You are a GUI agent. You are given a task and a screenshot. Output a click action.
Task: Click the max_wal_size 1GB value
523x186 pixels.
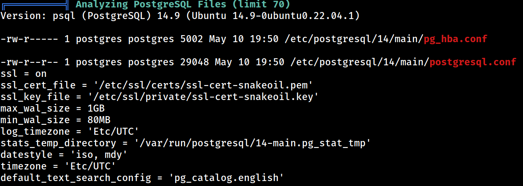tap(96, 109)
